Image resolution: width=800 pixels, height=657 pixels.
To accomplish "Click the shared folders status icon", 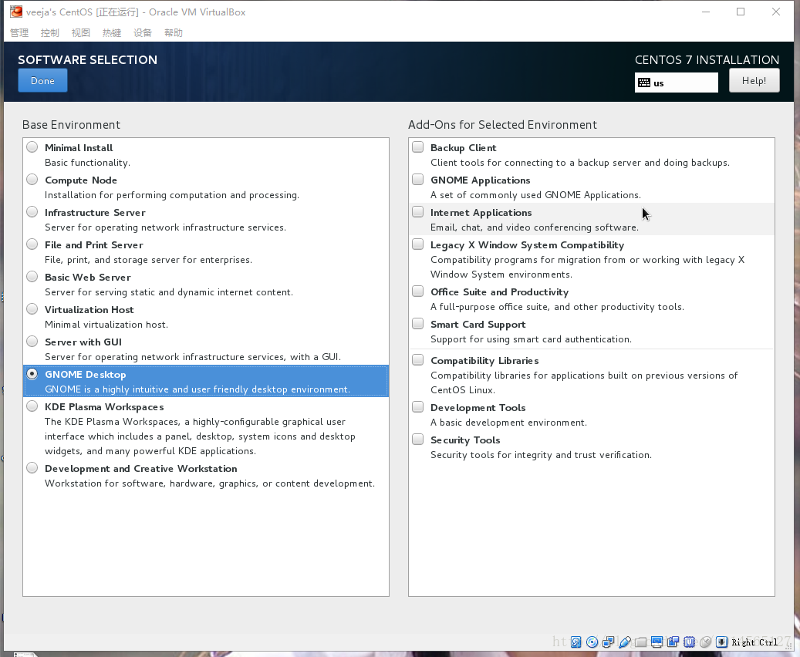I will [x=641, y=642].
